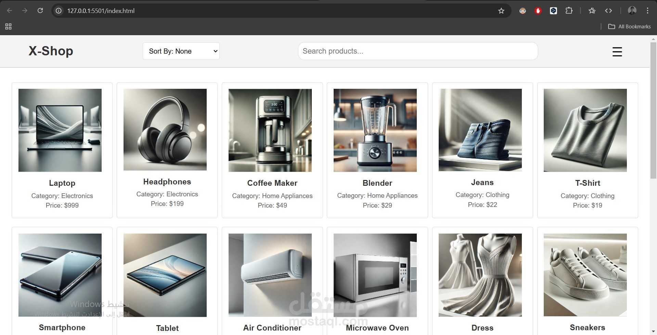This screenshot has height=335, width=657.
Task: Reload the page with the refresh icon
Action: (x=40, y=11)
